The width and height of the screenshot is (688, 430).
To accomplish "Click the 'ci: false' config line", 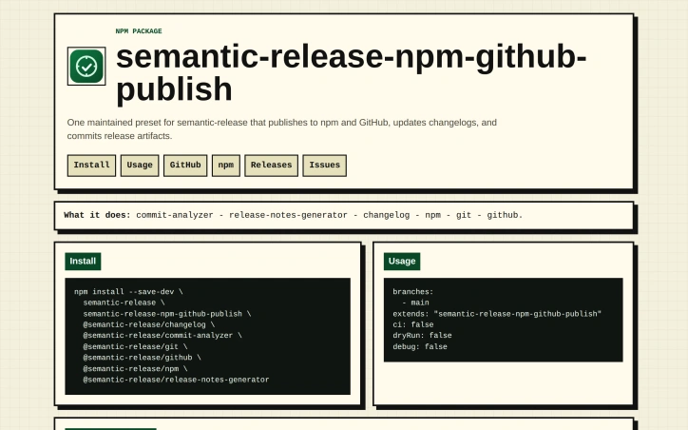I will coord(412,324).
